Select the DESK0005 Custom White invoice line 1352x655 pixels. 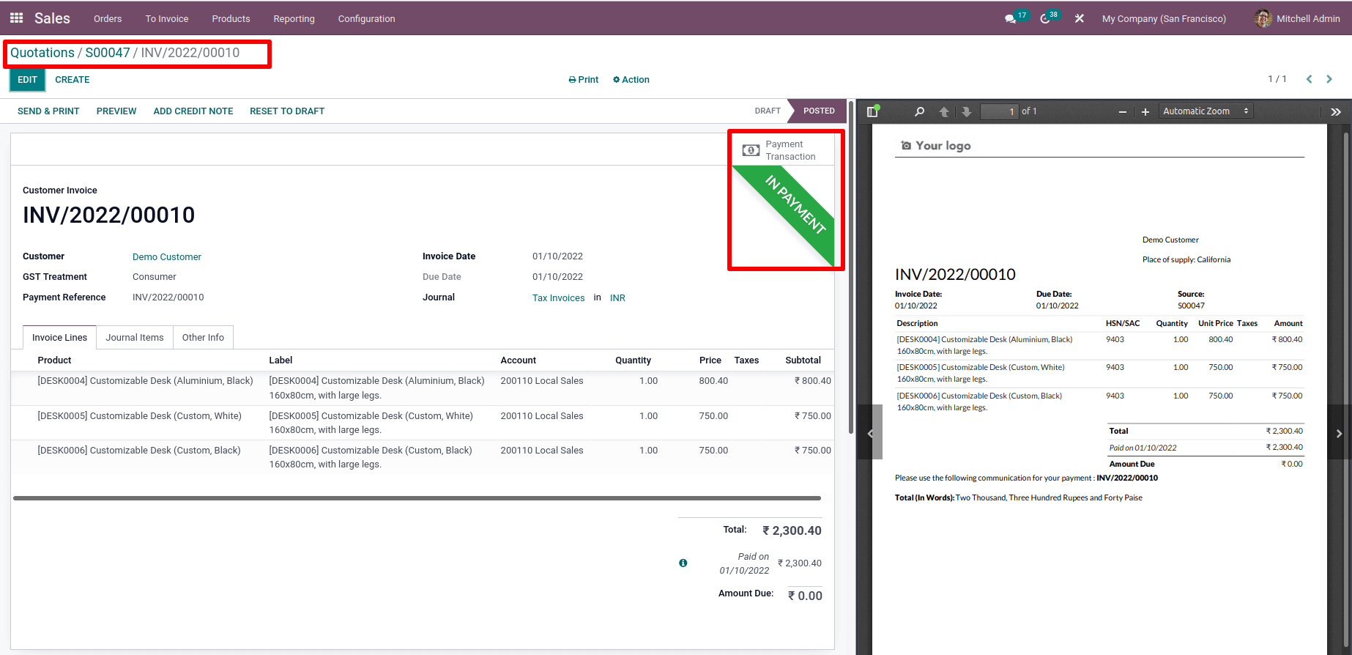tap(422, 423)
